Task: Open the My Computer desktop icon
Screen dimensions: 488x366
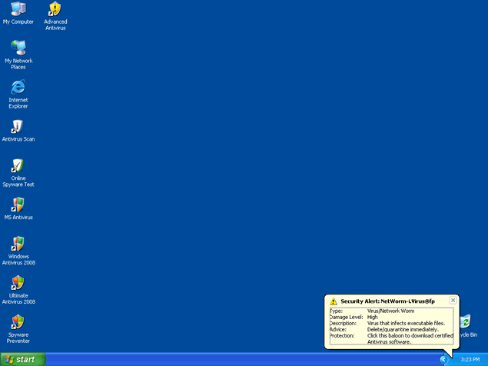Action: click(x=18, y=10)
